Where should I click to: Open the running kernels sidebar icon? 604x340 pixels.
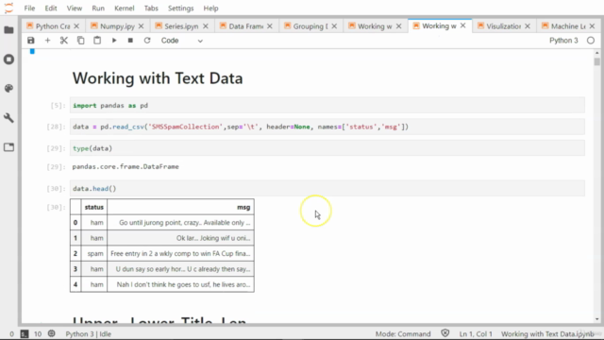click(8, 59)
